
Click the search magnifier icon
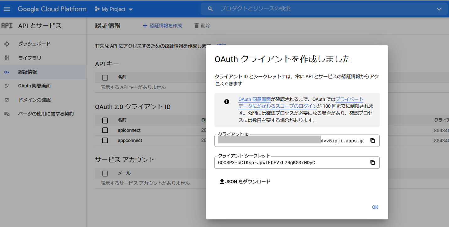(x=210, y=9)
